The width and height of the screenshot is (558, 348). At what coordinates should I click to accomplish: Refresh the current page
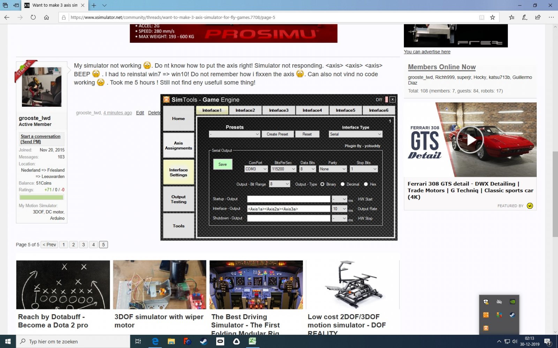[x=33, y=17]
